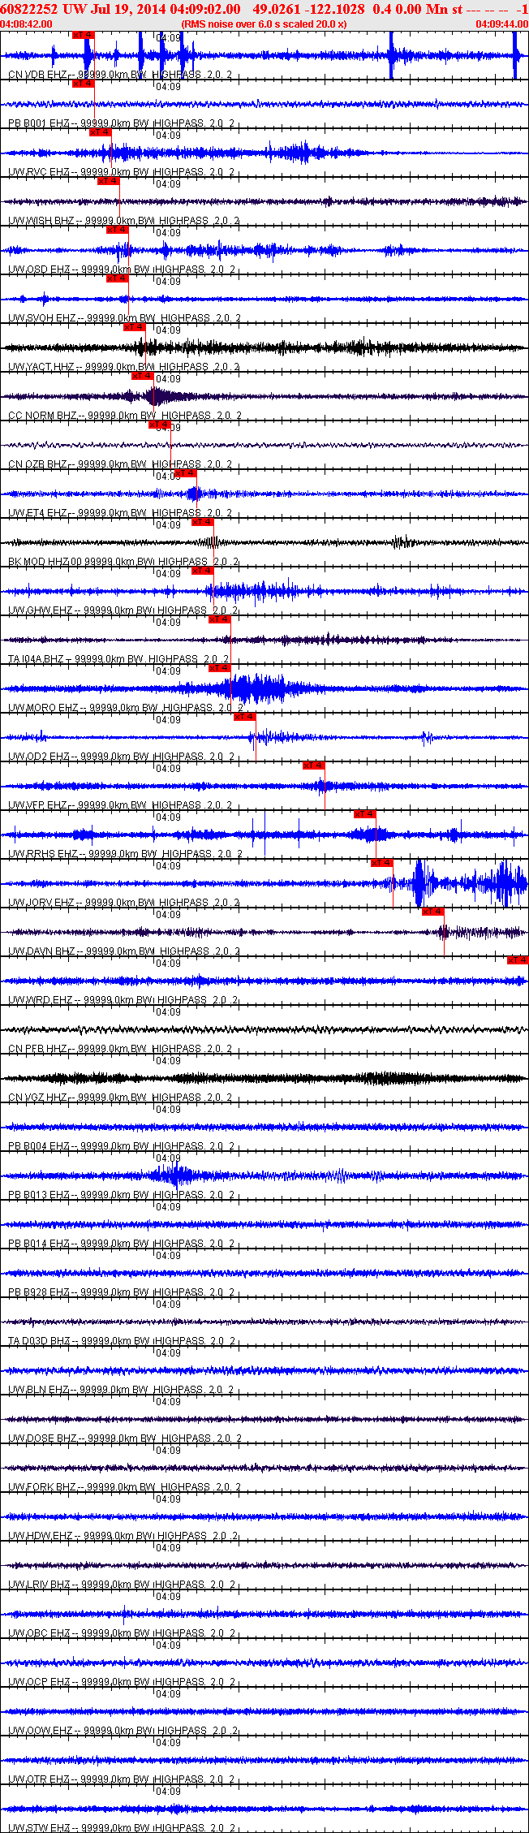Select the PB.B001 EHZ station label
Viewport: 529px width, 1833px height.
pos(39,123)
